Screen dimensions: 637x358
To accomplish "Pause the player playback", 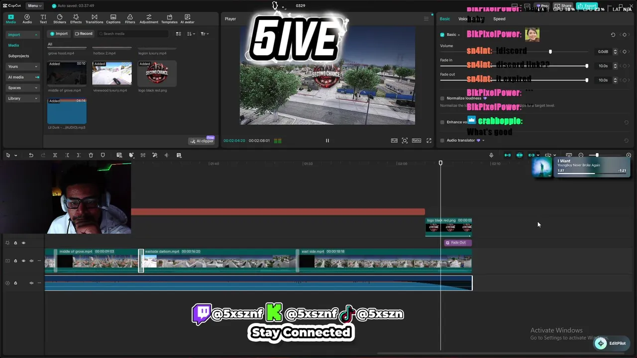I will pos(327,141).
